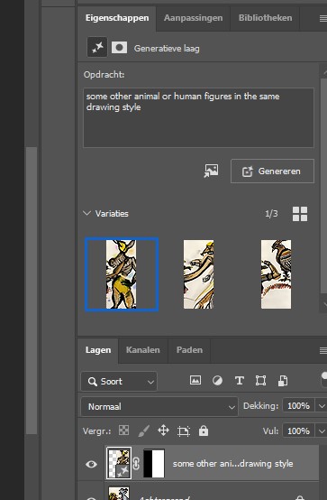Select the second variation thumbnail

coord(198,274)
